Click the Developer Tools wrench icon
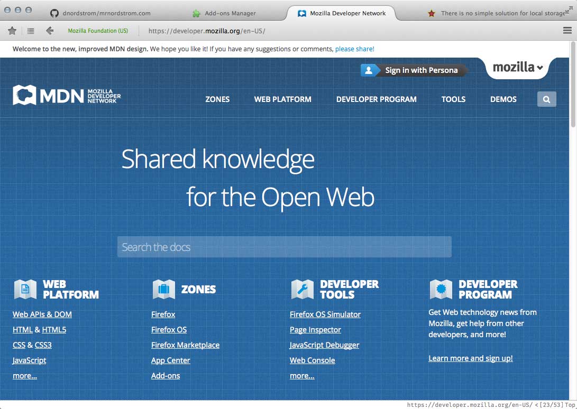Image resolution: width=577 pixels, height=409 pixels. (x=303, y=289)
